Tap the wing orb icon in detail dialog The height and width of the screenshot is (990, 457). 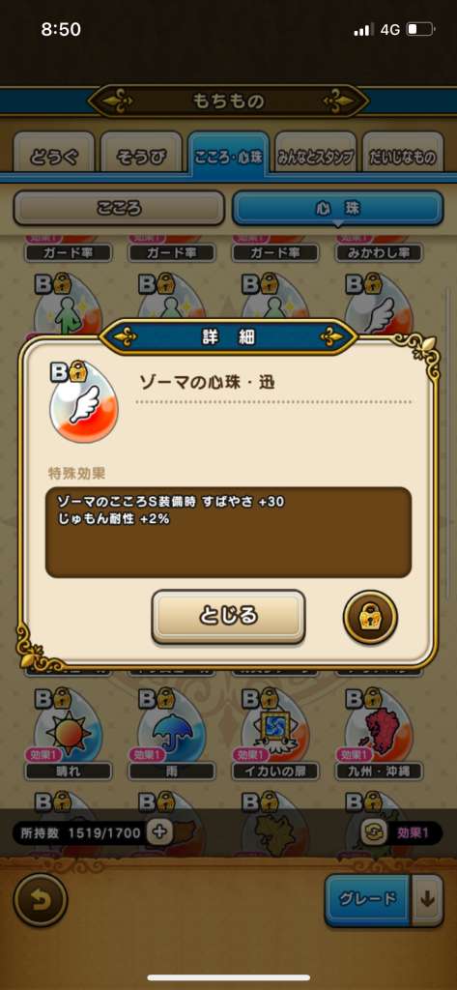tap(83, 404)
